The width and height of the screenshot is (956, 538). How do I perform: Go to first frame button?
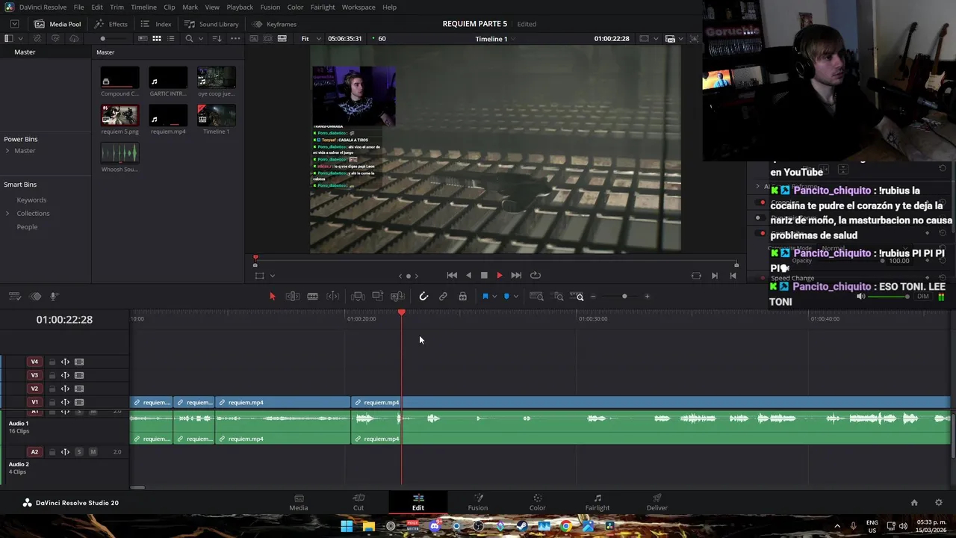452,275
